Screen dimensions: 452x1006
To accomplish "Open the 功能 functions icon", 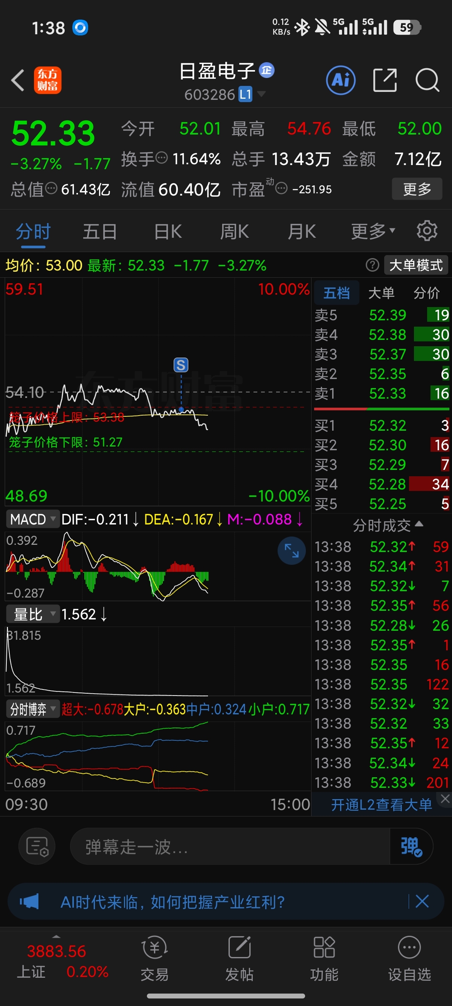I will click(324, 959).
